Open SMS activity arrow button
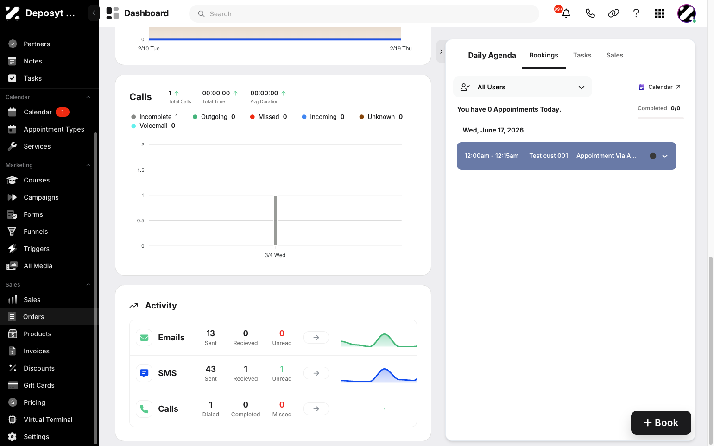 316,373
